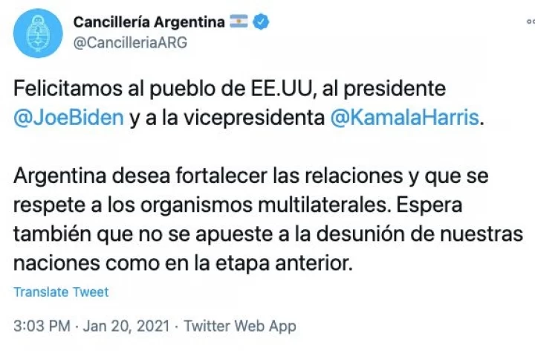
Task: Click the first tweet line 'Felicitamos al pueblo'
Action: pos(230,88)
